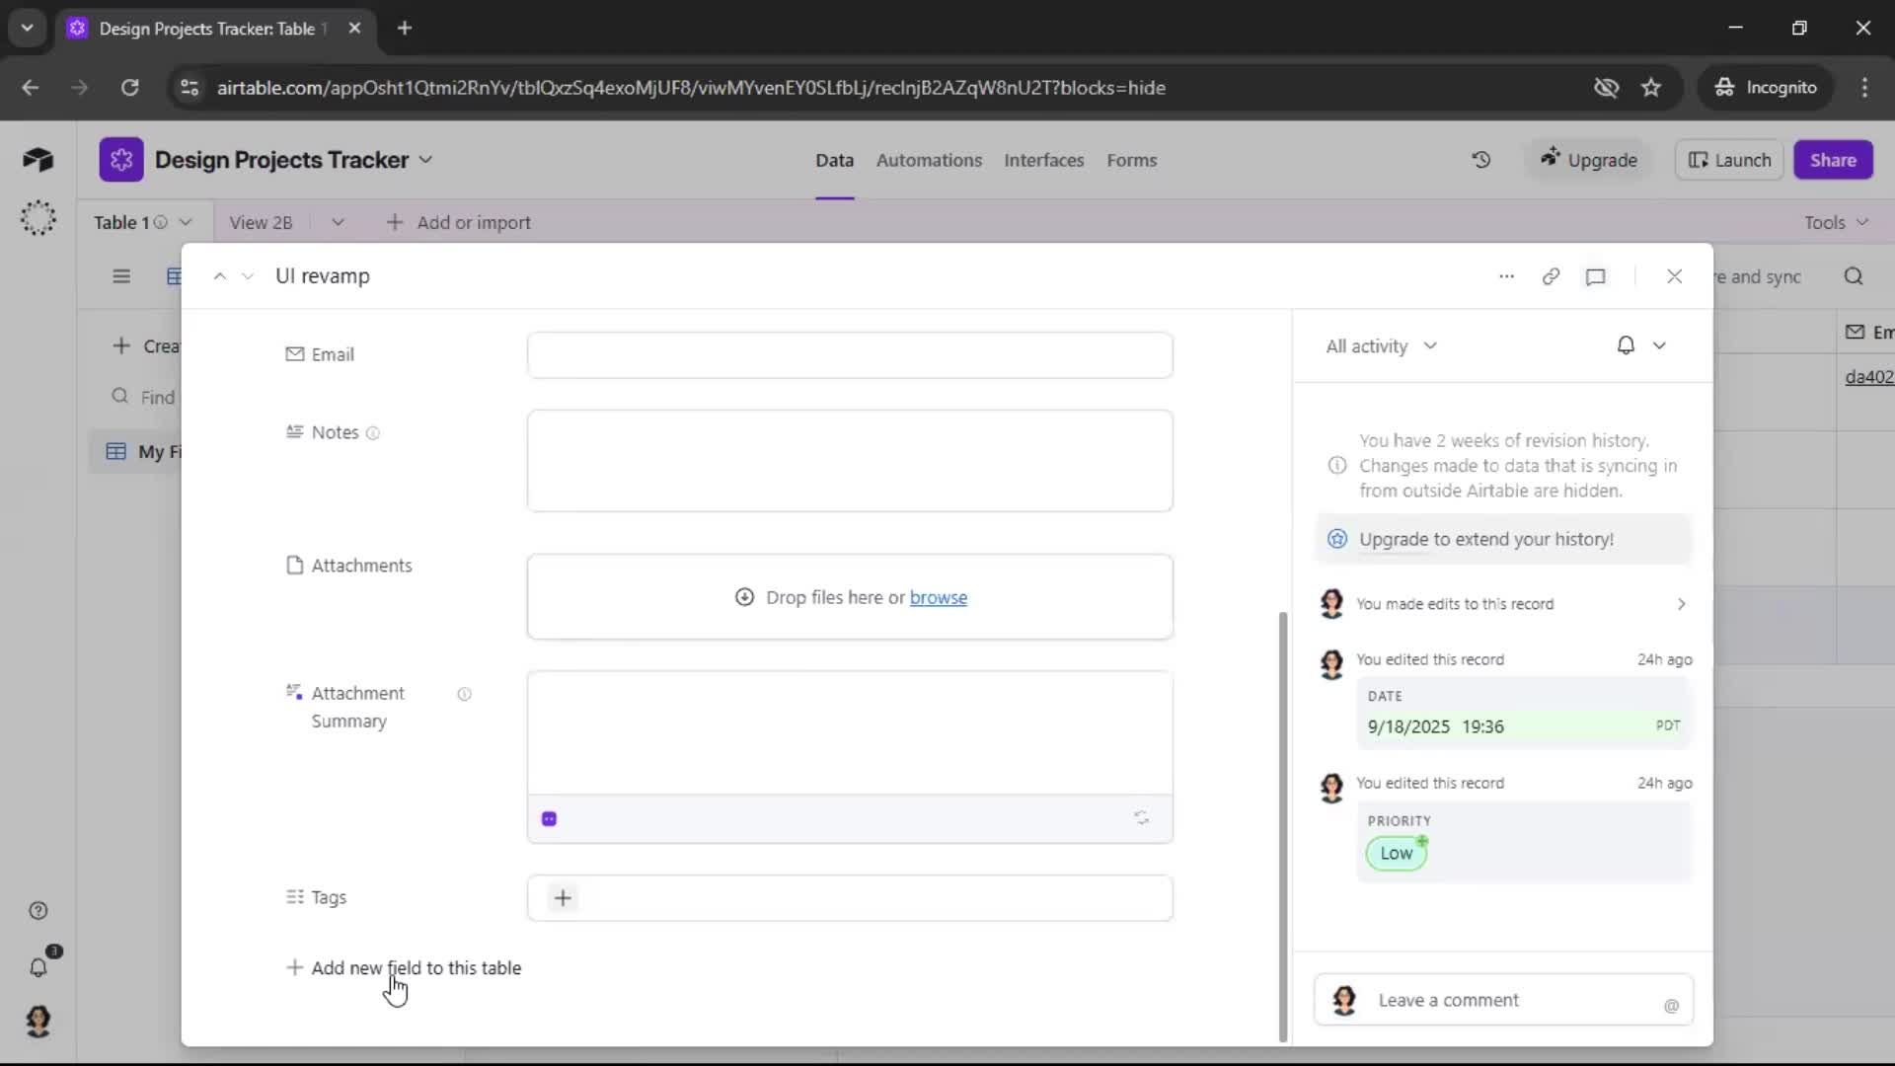Screen dimensions: 1895x1066
Task: Click the Launch button
Action: 1729,160
